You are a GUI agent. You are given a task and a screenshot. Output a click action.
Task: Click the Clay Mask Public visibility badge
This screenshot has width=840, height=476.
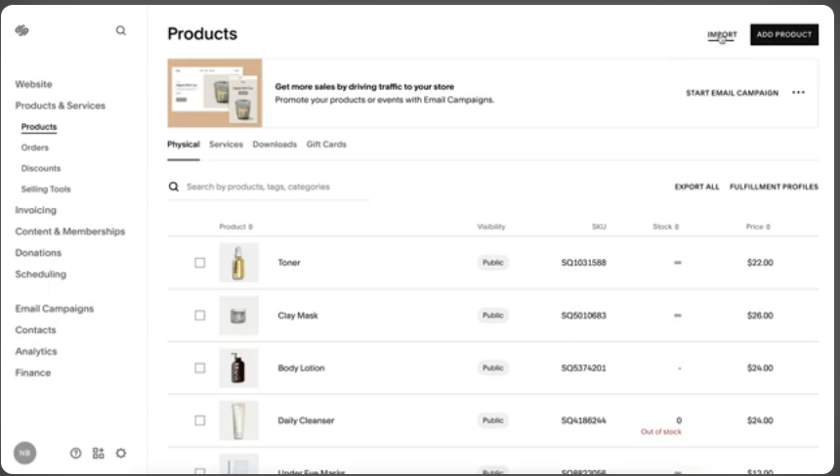coord(493,315)
